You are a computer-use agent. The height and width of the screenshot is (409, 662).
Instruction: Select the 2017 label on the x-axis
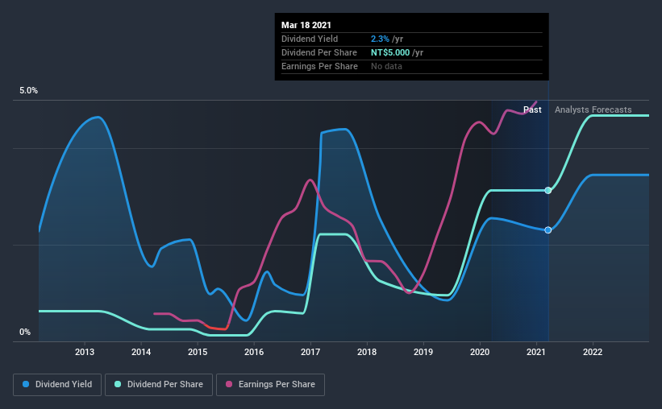click(310, 352)
